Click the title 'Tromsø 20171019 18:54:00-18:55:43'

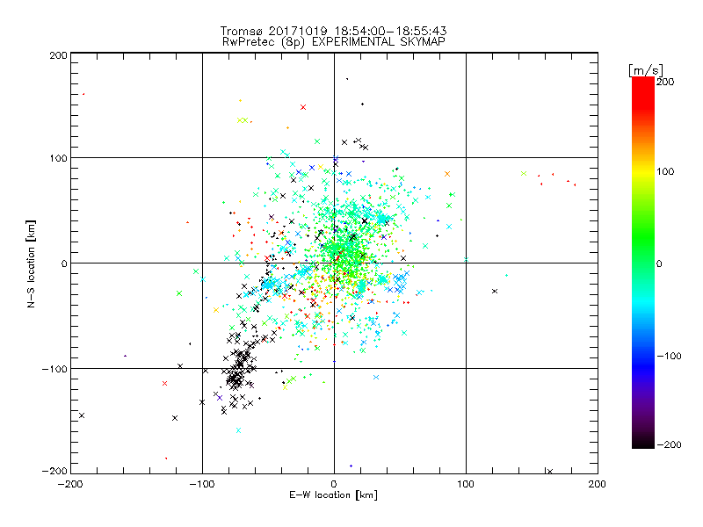point(333,31)
